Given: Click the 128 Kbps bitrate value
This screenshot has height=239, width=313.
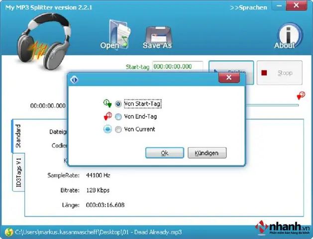Looking at the screenshot, I should pos(98,190).
